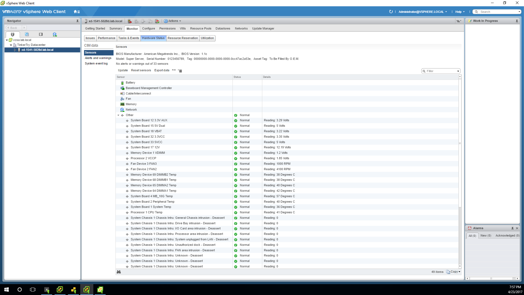The image size is (524, 295).
Task: Open the Actions dropdown menu
Action: [x=172, y=21]
